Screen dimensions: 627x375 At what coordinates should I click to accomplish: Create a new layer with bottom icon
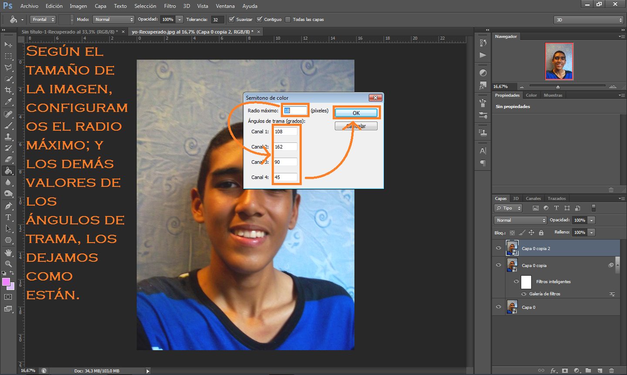600,371
